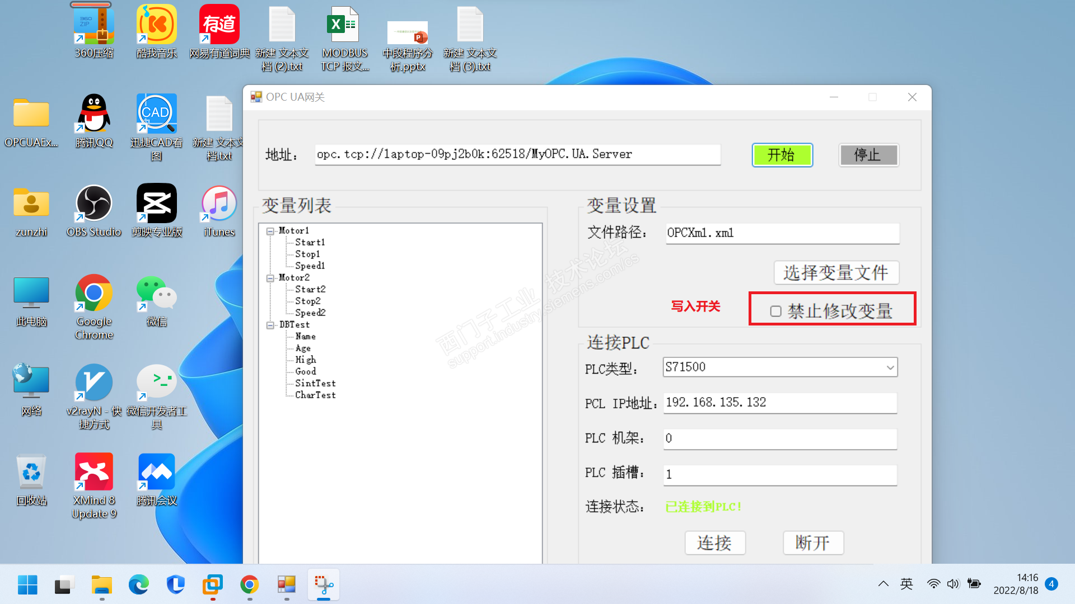Click the PLC IP地址 input field
This screenshot has height=604, width=1075.
tap(779, 403)
